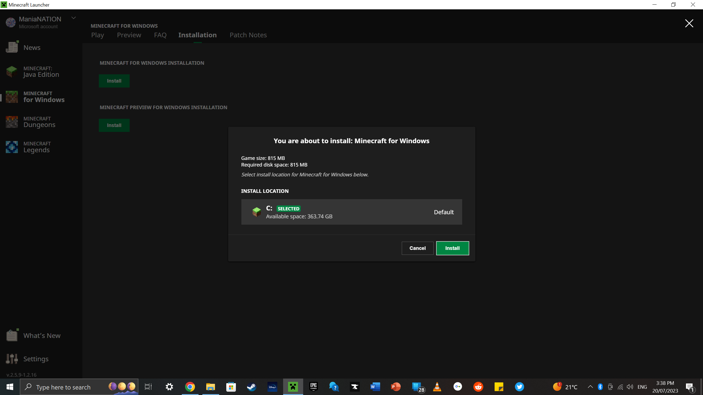
Task: Go to the FAQ tab
Action: click(x=160, y=35)
